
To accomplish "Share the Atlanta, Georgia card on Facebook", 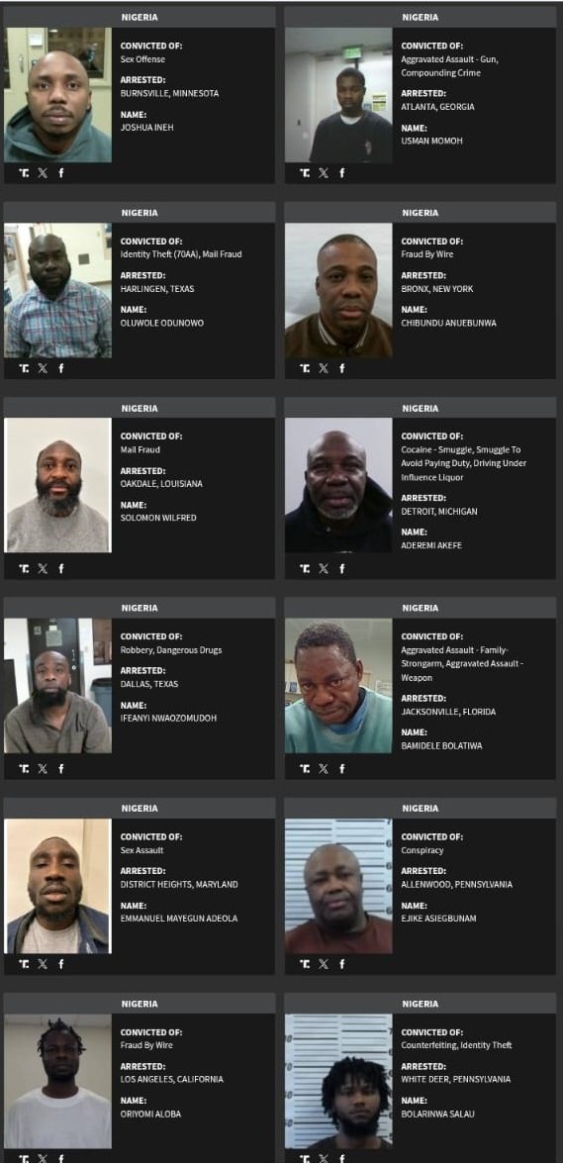I will [x=341, y=172].
